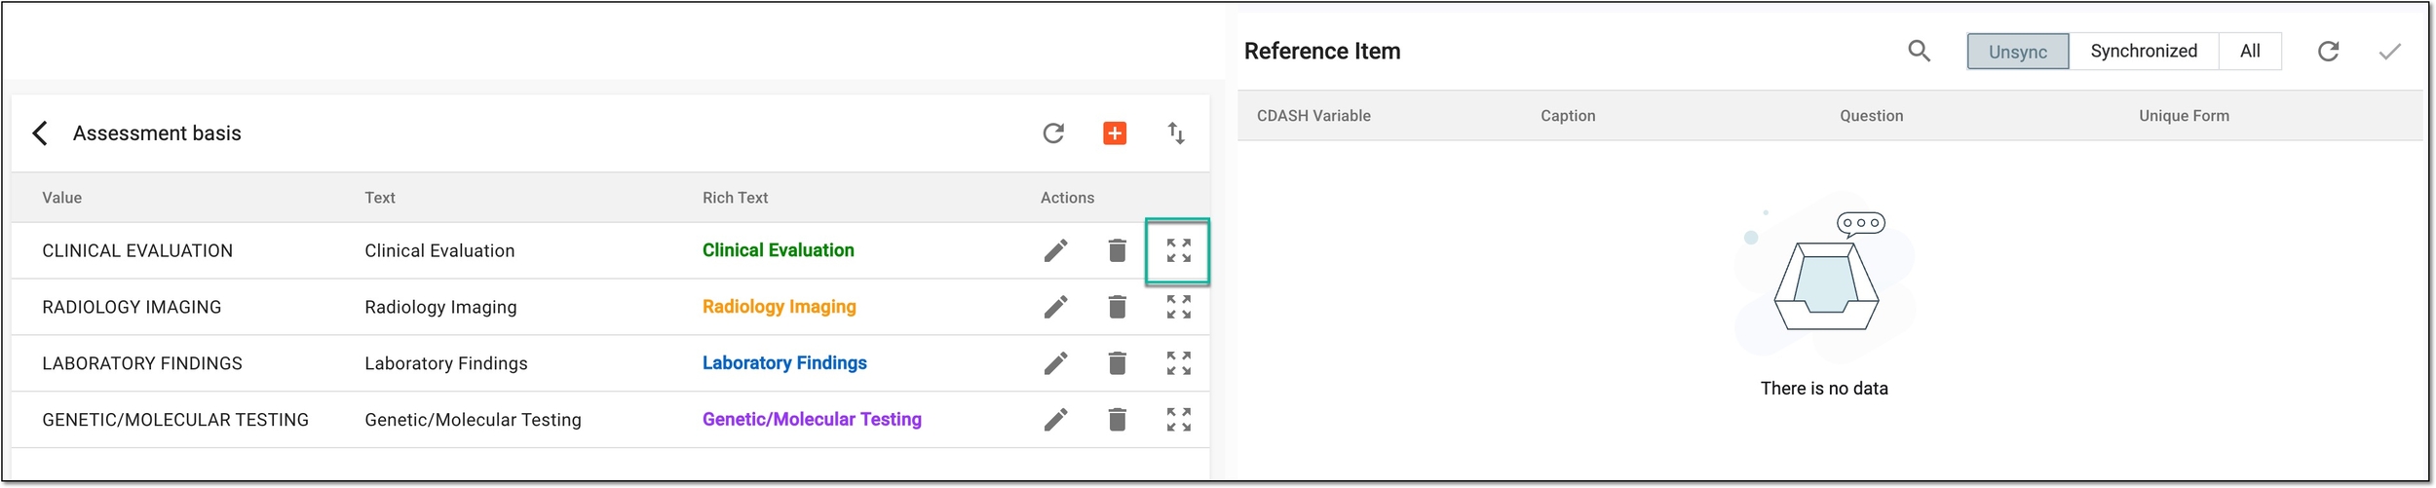Click the orange Radiology Imaging rich text

(x=779, y=307)
